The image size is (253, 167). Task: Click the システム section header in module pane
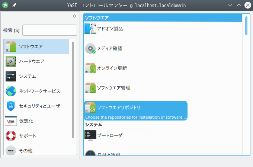pos(94,124)
